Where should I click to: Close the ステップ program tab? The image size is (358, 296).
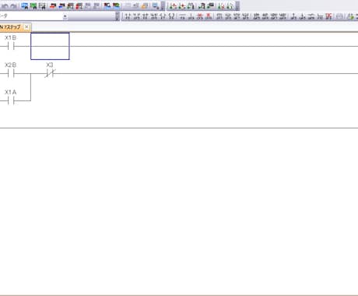pyautogui.click(x=26, y=26)
